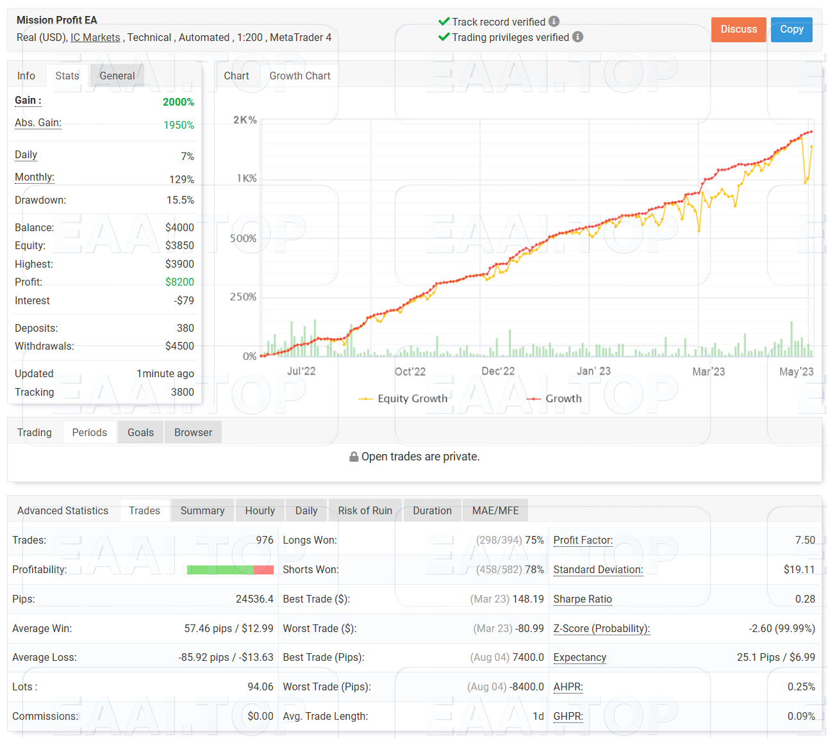Select the Hourly tab
The image size is (828, 739).
pos(260,511)
